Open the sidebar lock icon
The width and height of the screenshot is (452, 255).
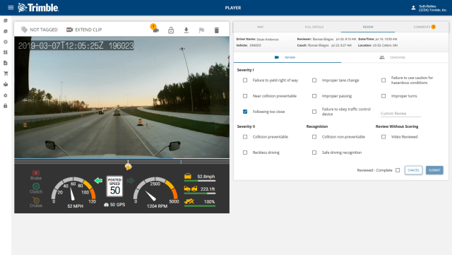coord(6,106)
